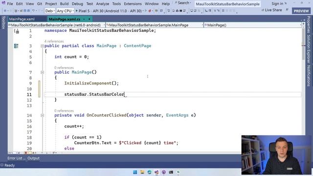Open the Tools menu
Screen dimensions: 313x176
(x=116, y=4)
